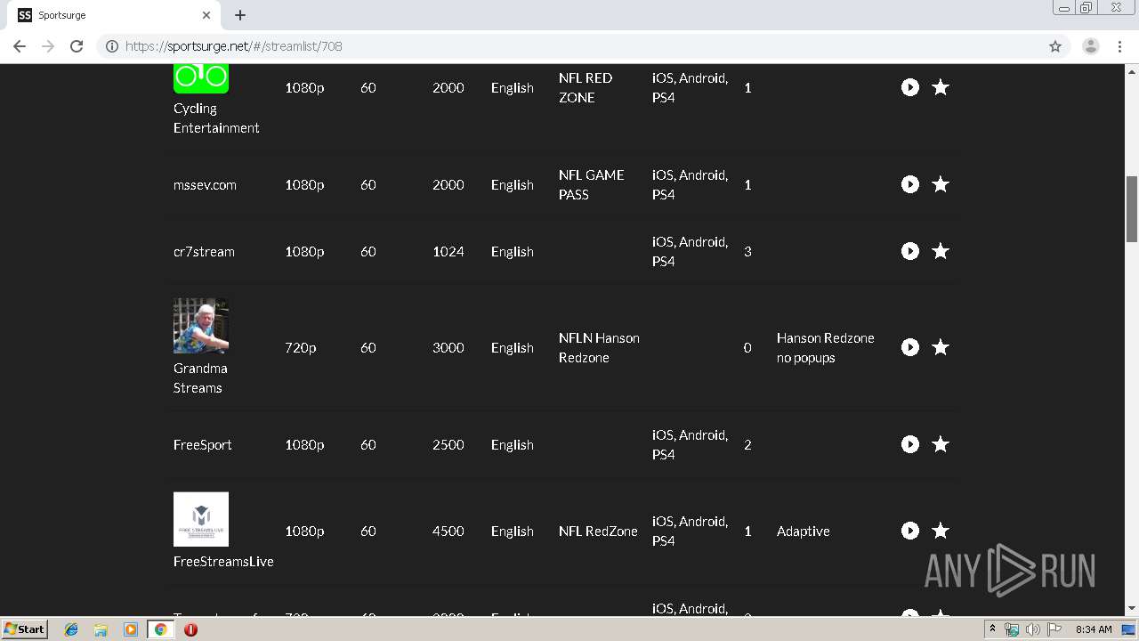Select the Hanson Redzone no popups note
This screenshot has height=641, width=1139.
coord(825,347)
